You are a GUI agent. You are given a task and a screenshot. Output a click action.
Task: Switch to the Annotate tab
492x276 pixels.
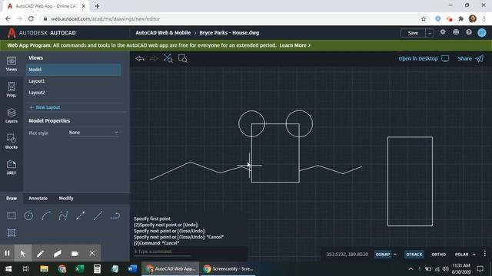(x=38, y=199)
